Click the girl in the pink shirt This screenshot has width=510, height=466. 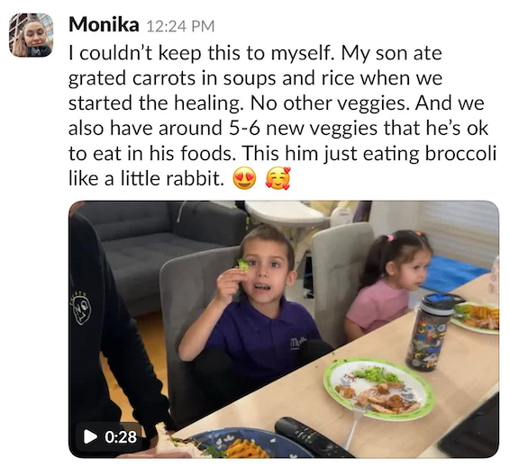pyautogui.click(x=390, y=282)
